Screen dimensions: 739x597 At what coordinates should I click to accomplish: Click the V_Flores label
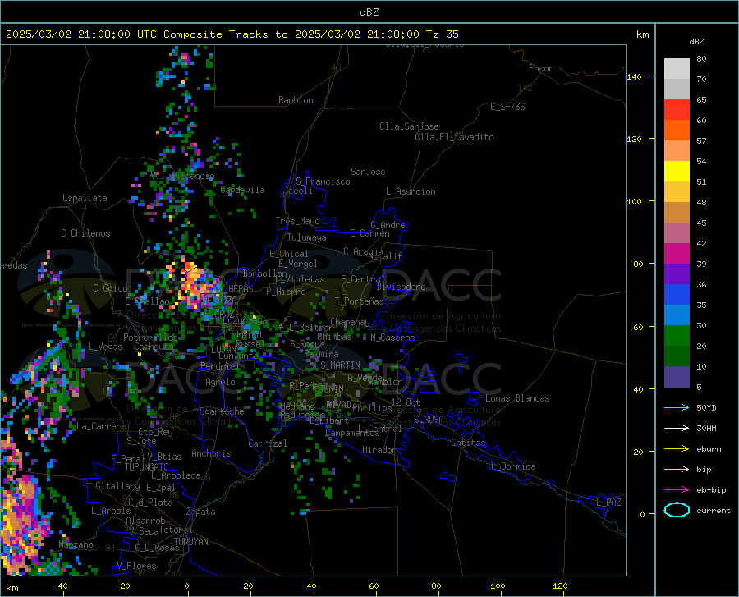click(136, 566)
